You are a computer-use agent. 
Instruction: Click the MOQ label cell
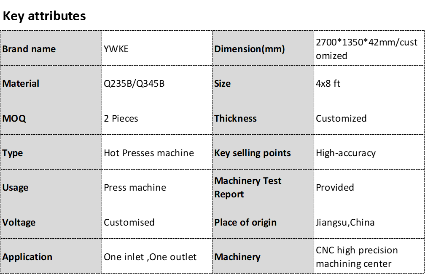[51, 118]
